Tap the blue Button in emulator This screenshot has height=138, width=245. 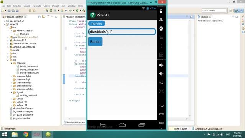pyautogui.click(x=95, y=41)
